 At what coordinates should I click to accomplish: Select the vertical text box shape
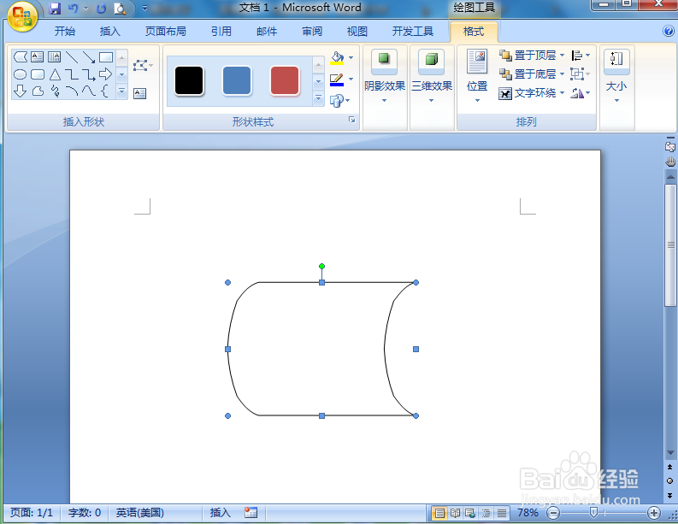[55, 56]
